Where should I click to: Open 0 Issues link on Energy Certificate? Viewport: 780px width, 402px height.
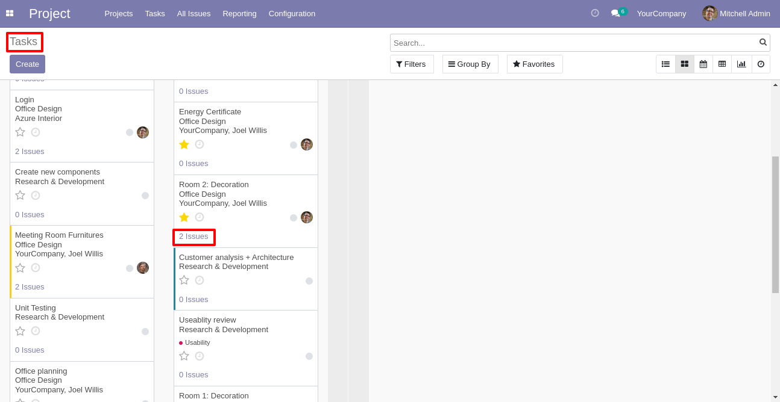tap(193, 164)
